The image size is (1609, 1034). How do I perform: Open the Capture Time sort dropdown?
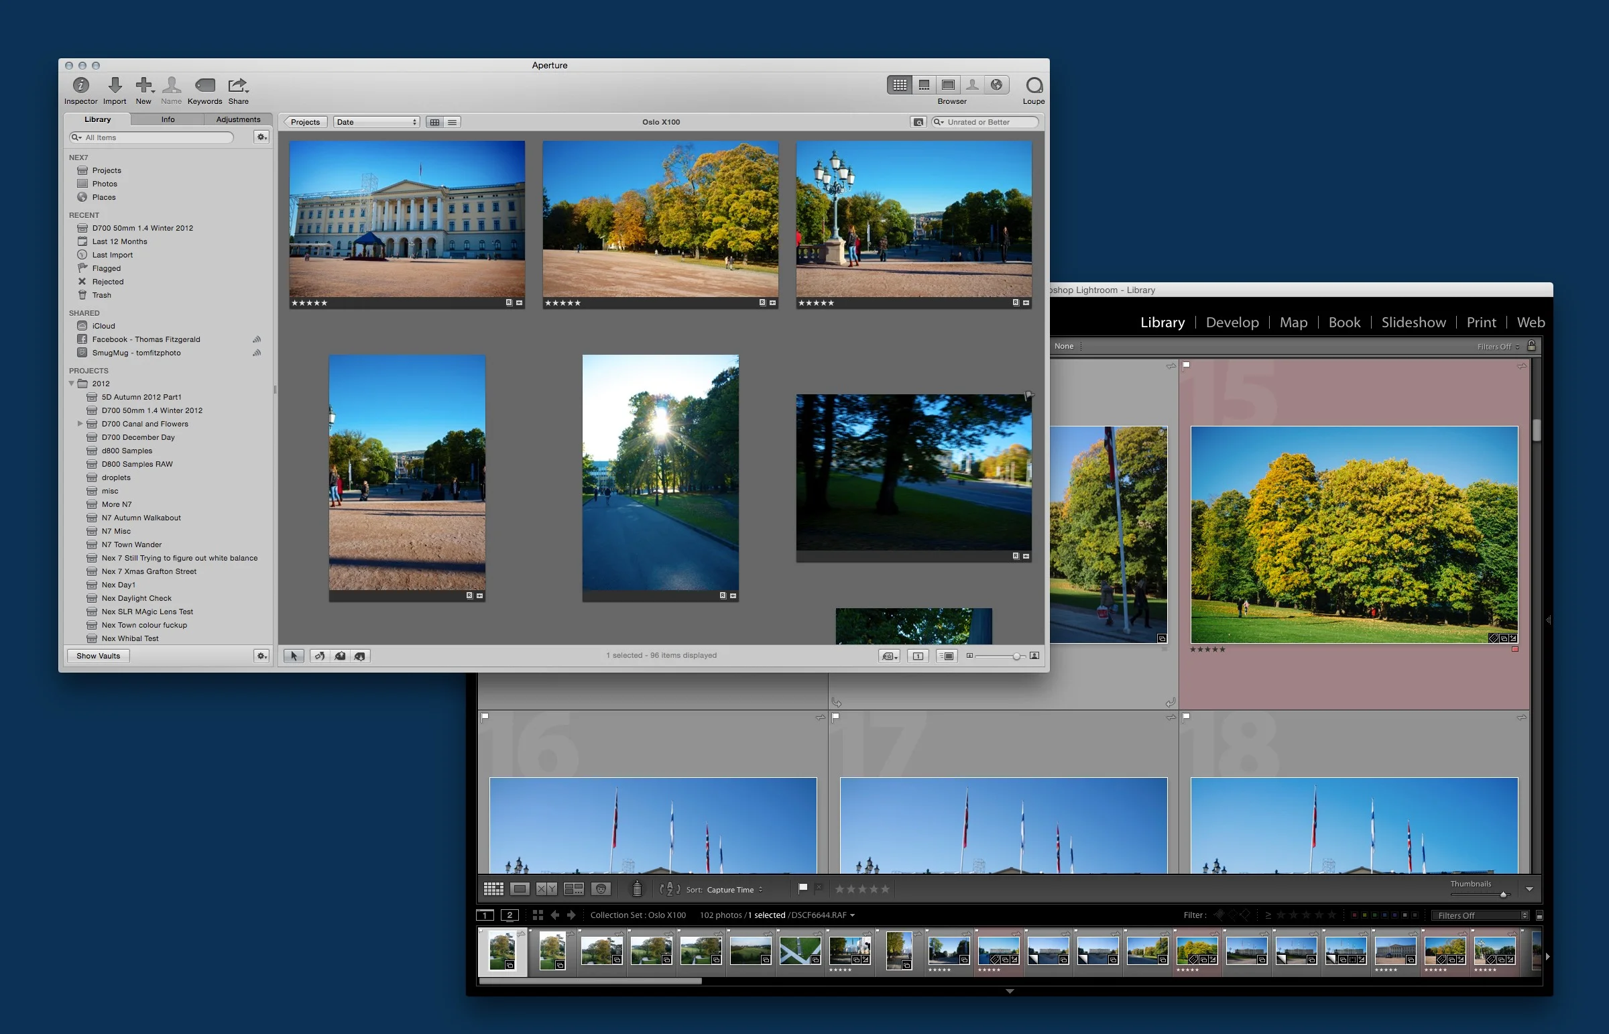731,889
